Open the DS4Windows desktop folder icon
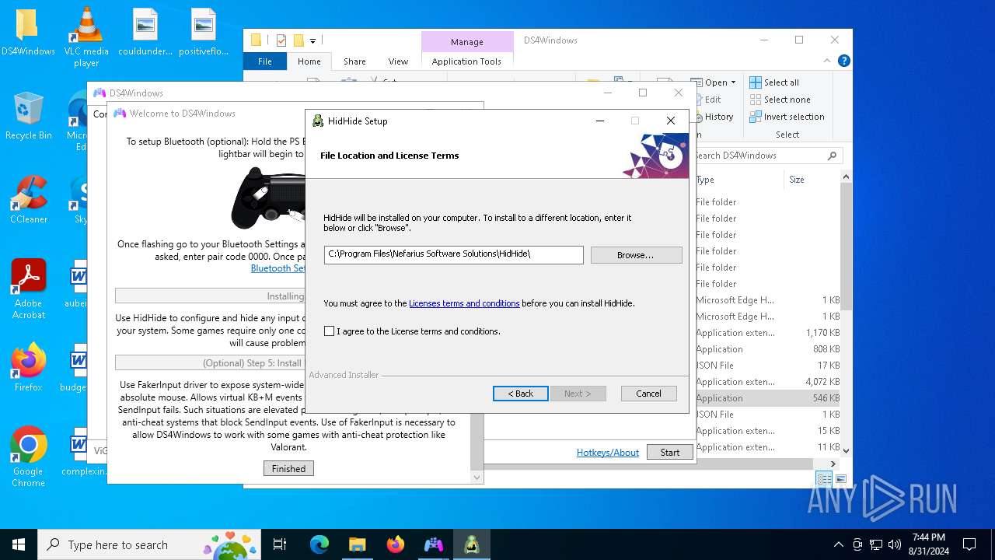 pyautogui.click(x=28, y=33)
